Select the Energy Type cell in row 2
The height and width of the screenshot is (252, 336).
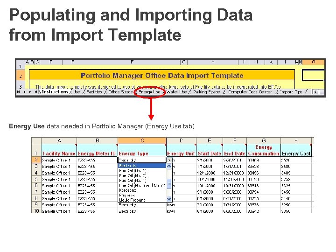click(142, 160)
